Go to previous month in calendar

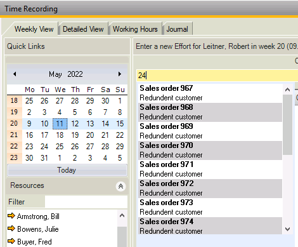[15, 74]
